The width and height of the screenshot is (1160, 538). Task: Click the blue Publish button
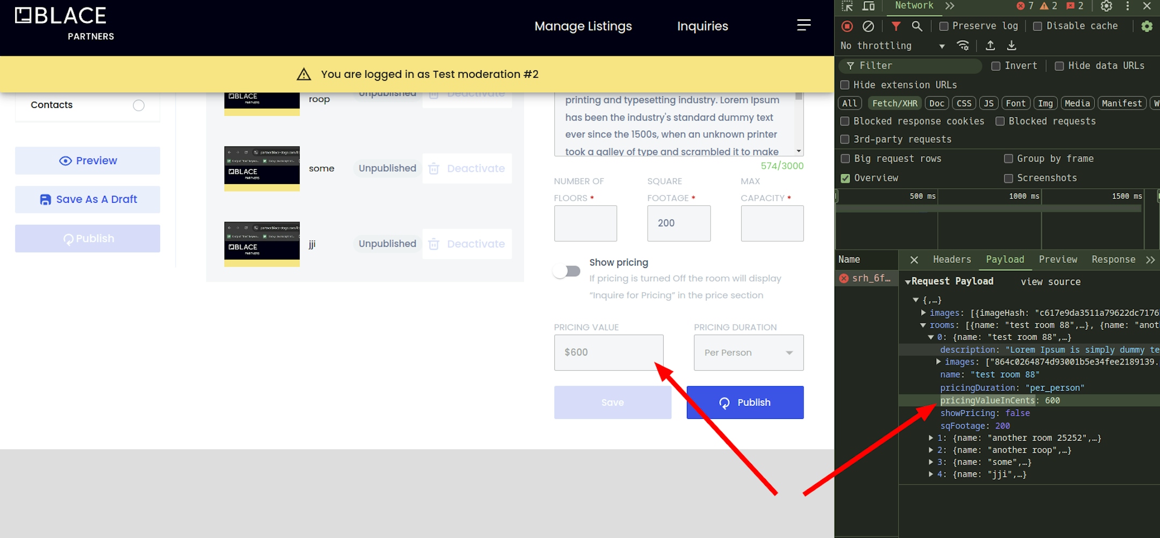tap(744, 402)
